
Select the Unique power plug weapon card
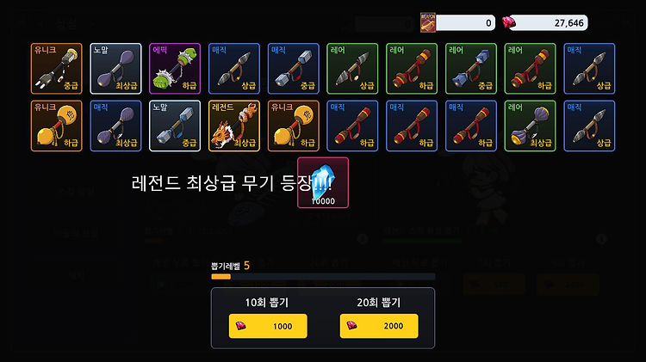click(57, 69)
